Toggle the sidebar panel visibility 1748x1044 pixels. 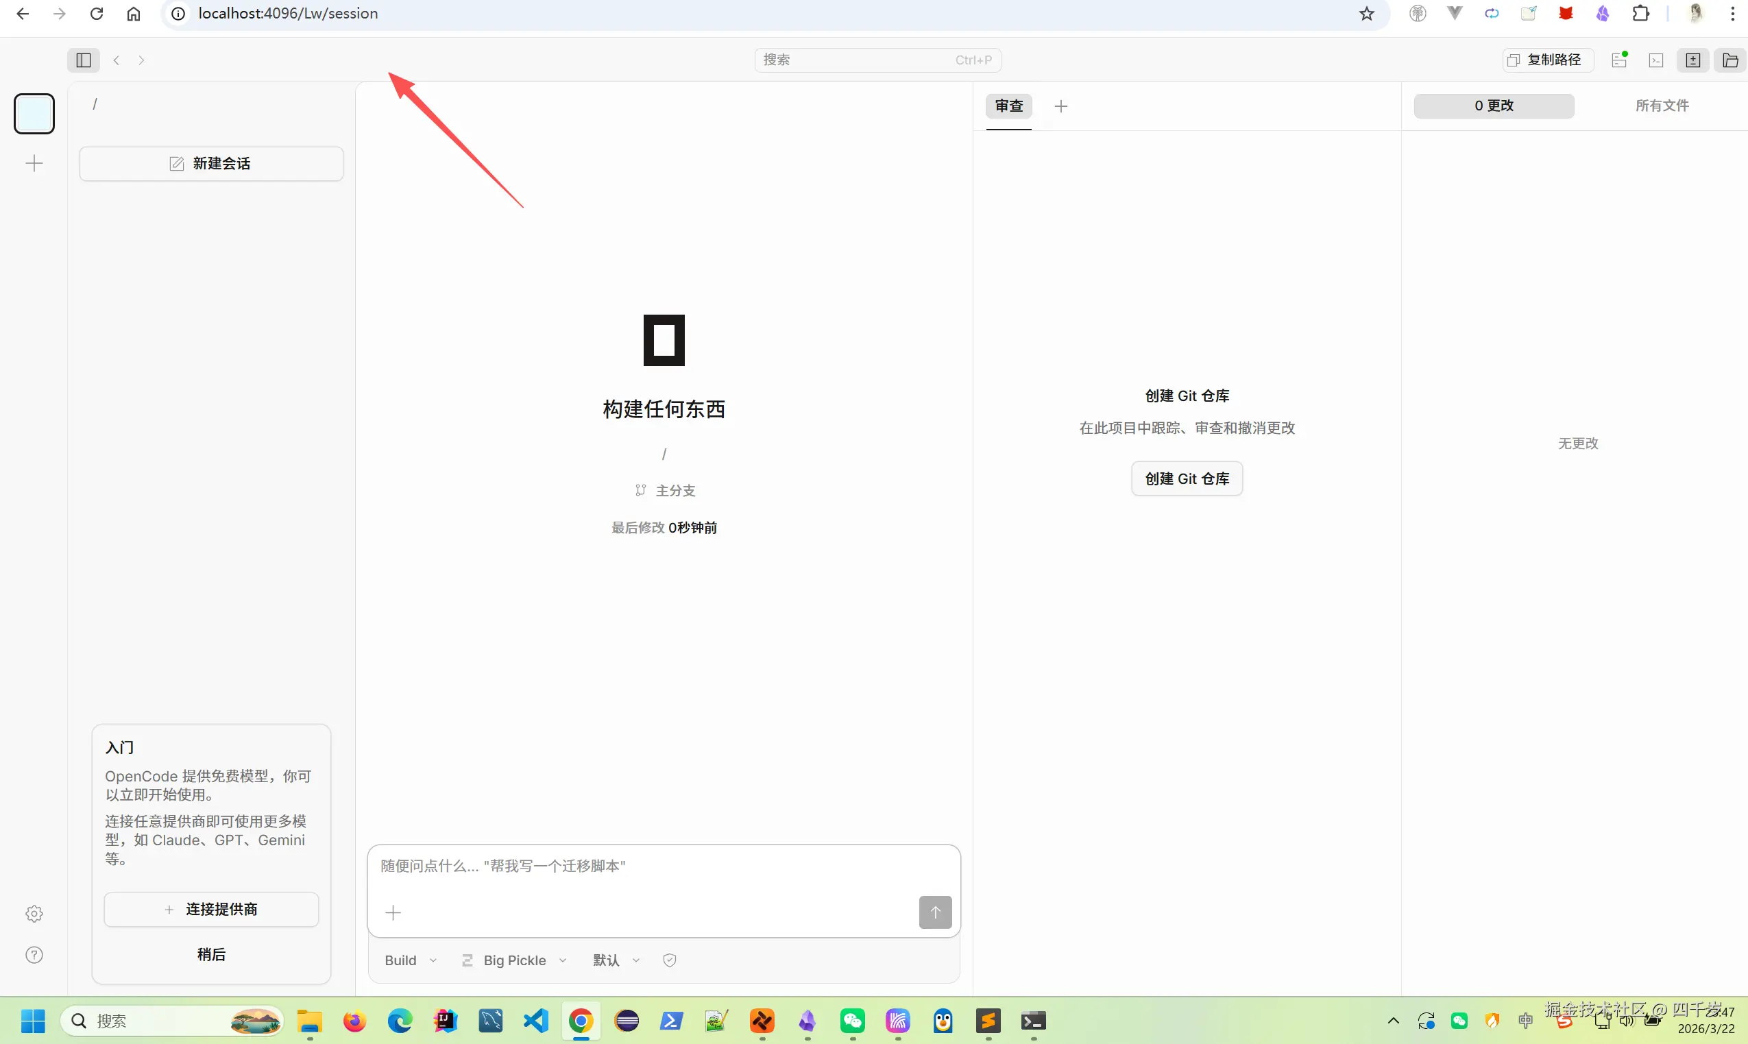(82, 60)
